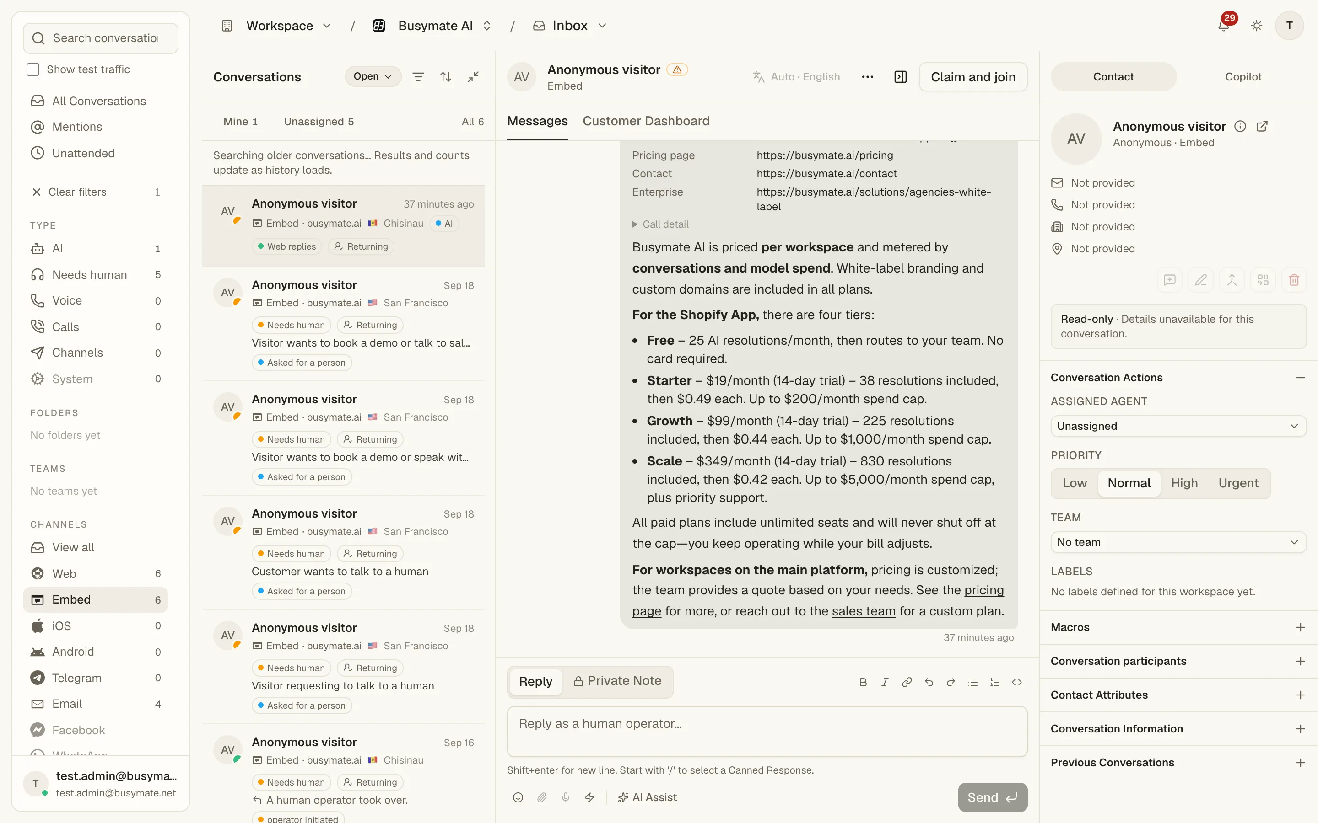
Task: Set priority to High
Action: point(1184,483)
